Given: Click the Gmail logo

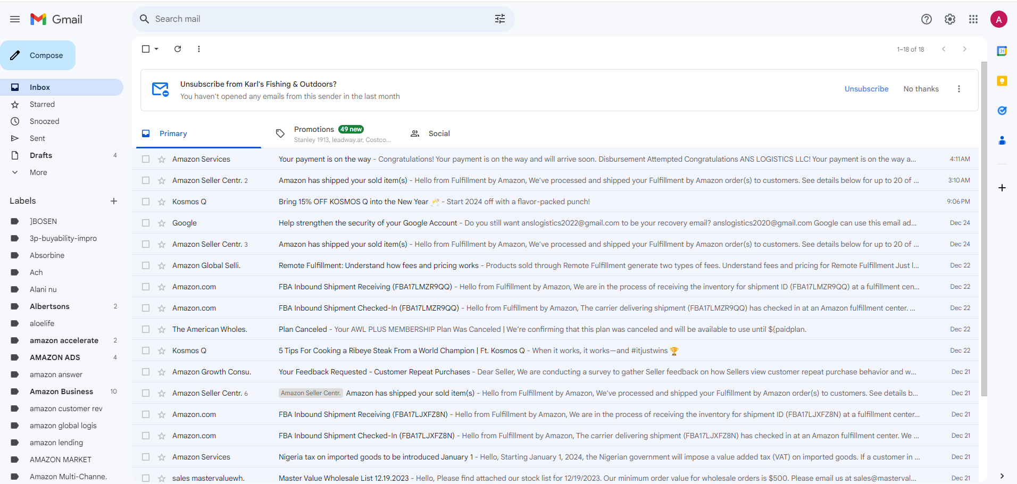Looking at the screenshot, I should click(56, 19).
